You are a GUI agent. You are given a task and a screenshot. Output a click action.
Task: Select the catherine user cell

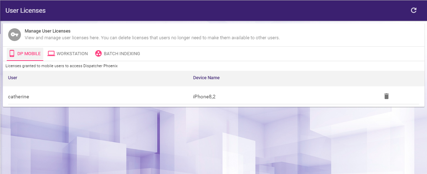(x=18, y=96)
